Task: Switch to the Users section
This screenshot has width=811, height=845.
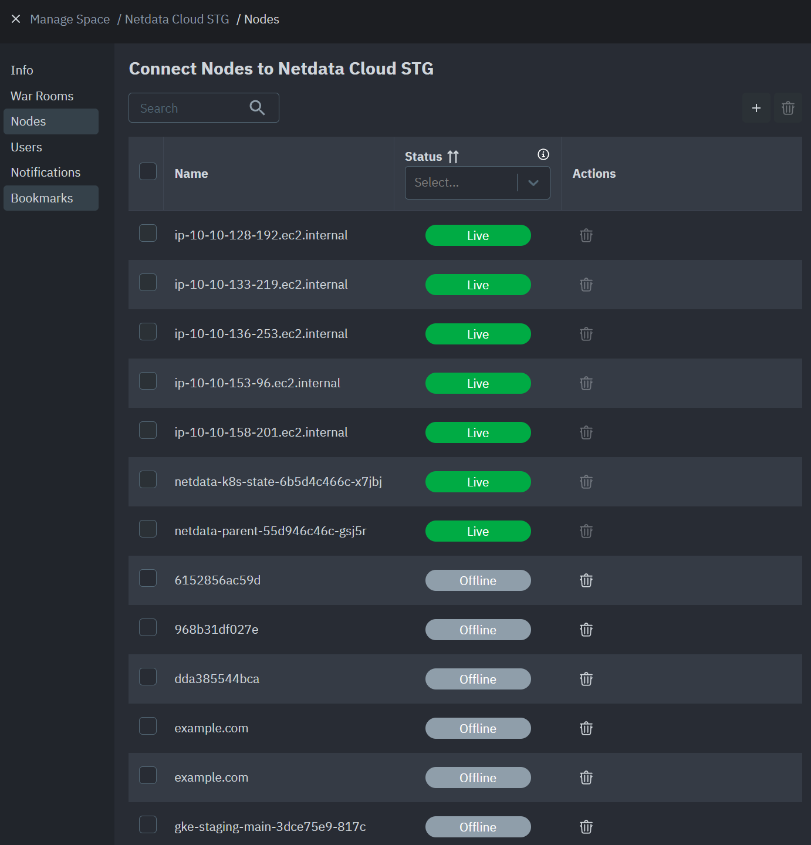Action: coord(26,147)
